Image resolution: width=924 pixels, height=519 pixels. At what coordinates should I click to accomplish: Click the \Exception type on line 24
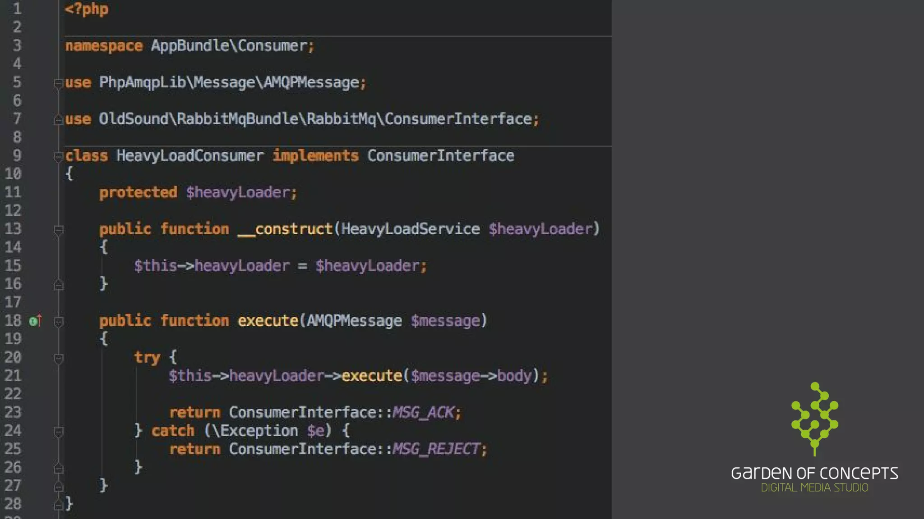click(255, 431)
